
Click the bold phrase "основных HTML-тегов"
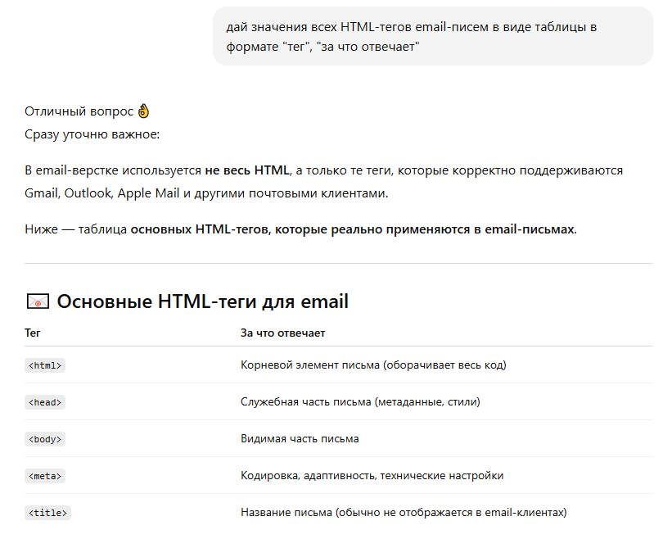point(200,229)
